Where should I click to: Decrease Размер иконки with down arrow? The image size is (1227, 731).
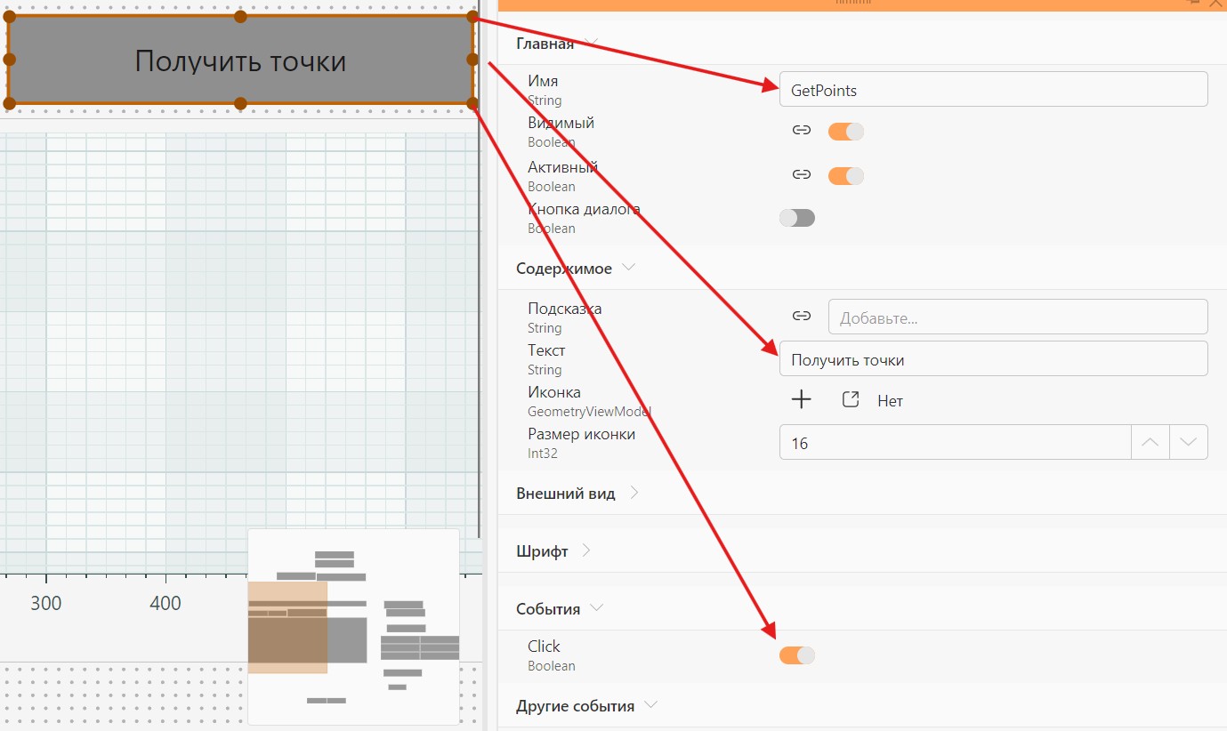coord(1189,442)
